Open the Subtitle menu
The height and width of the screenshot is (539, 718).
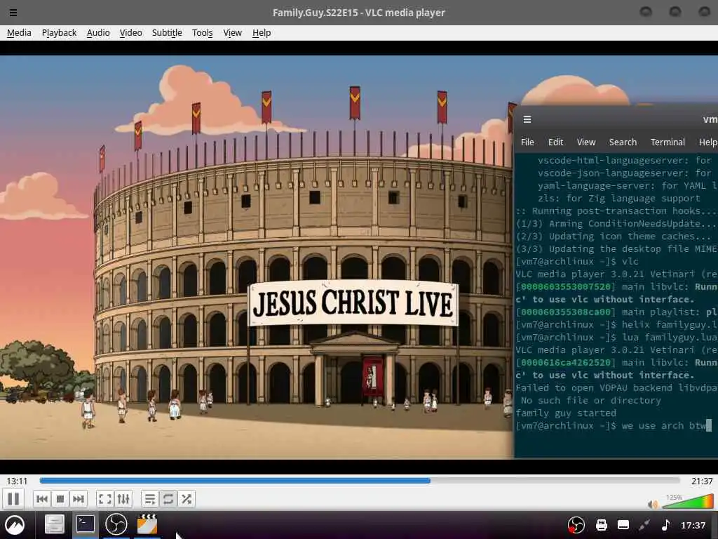[167, 32]
